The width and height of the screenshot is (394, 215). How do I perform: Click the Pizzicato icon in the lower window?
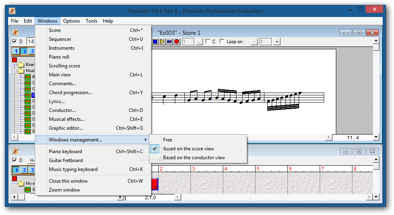pos(16,151)
